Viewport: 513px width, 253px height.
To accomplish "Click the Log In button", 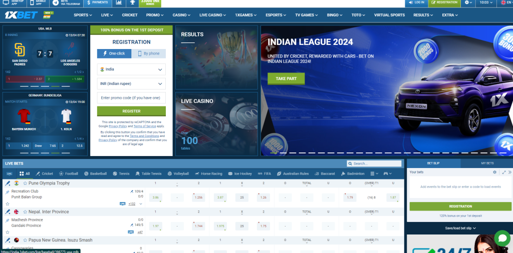I will coord(416,2).
